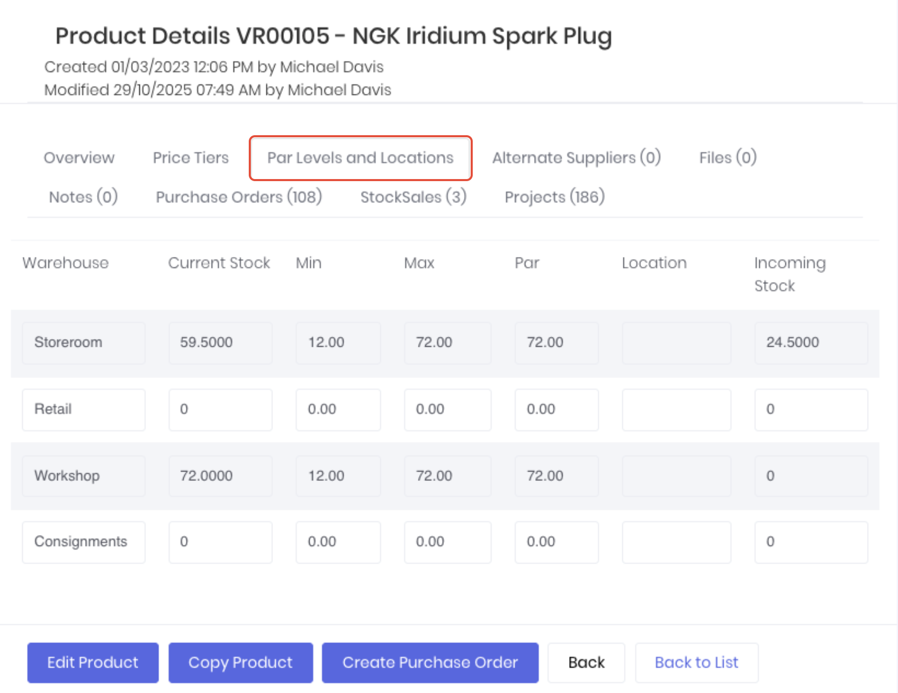Click the Workshop warehouse field
This screenshot has width=898, height=693.
coord(84,476)
